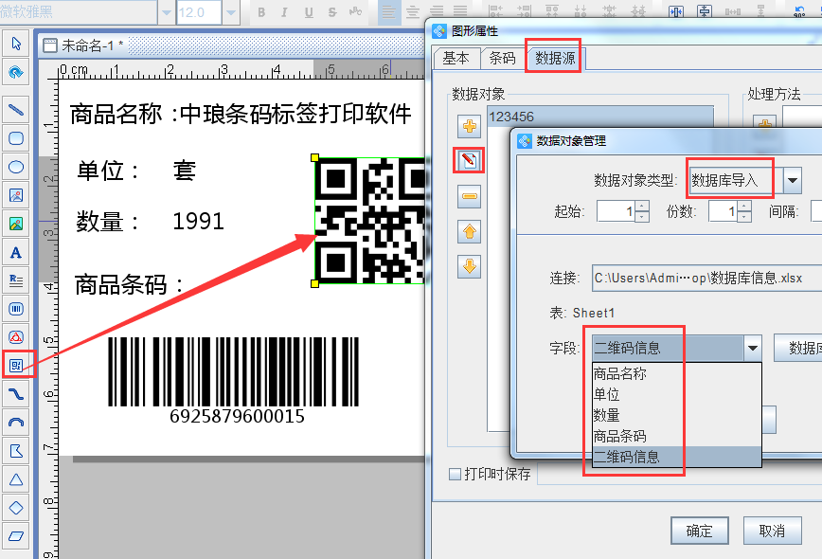
Task: Select the ellipse drawing tool
Action: [14, 167]
